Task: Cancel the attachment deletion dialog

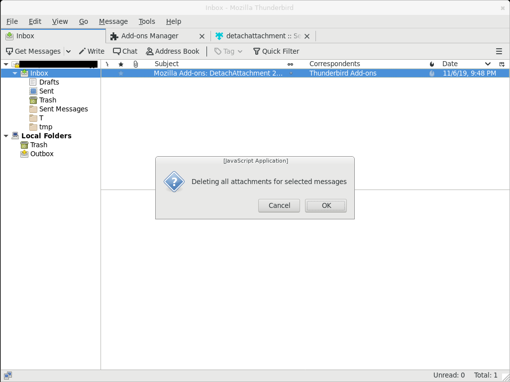Action: [x=279, y=205]
